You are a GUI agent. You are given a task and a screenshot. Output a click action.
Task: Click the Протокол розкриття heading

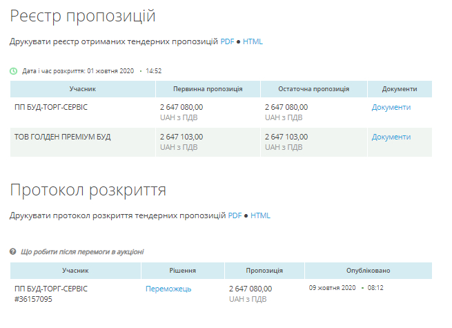click(x=88, y=189)
